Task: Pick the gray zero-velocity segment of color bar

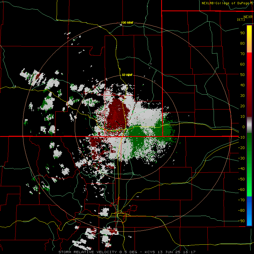Action: (x=249, y=125)
